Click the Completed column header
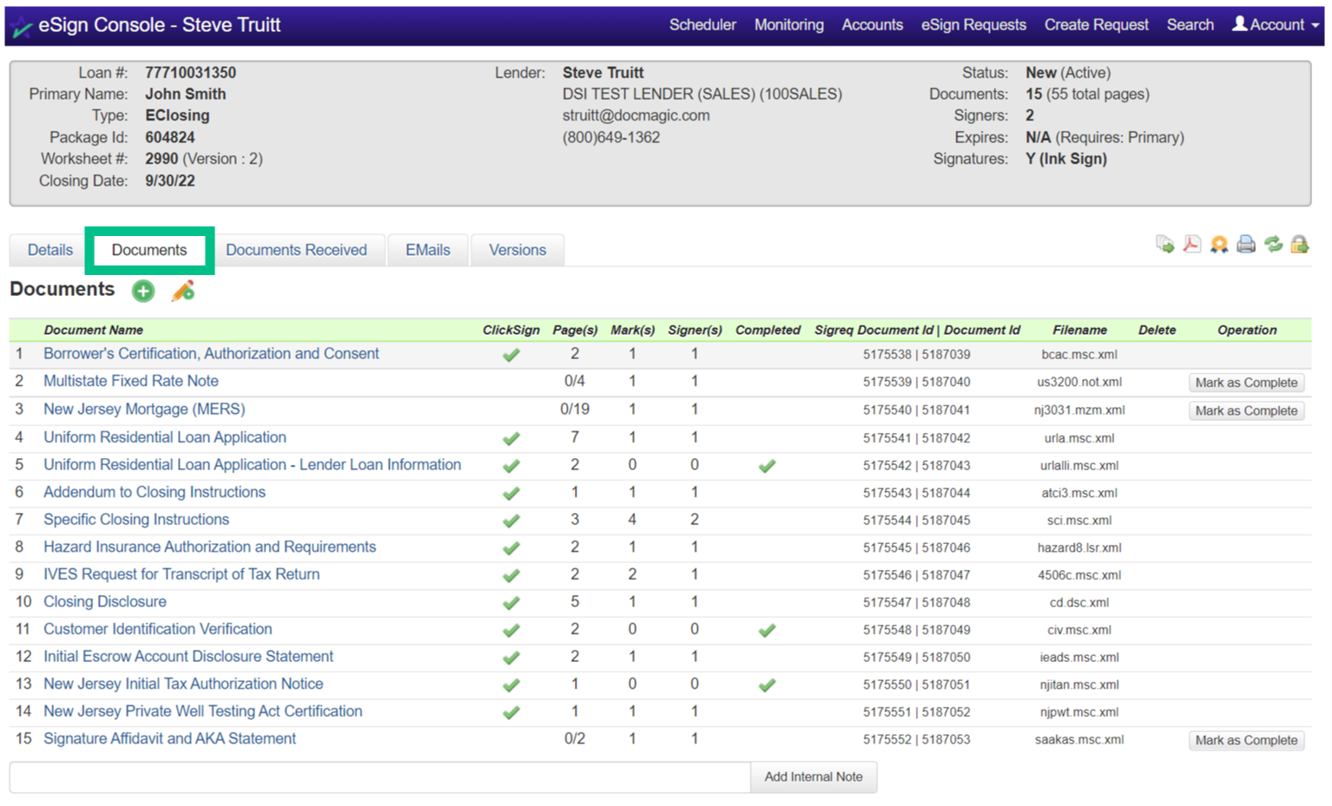1332x806 pixels. pyautogui.click(x=768, y=331)
